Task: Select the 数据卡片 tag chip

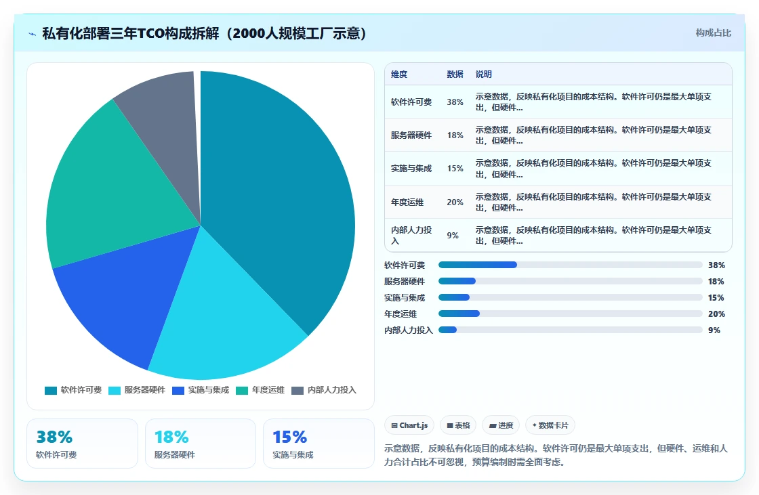Action: [550, 425]
